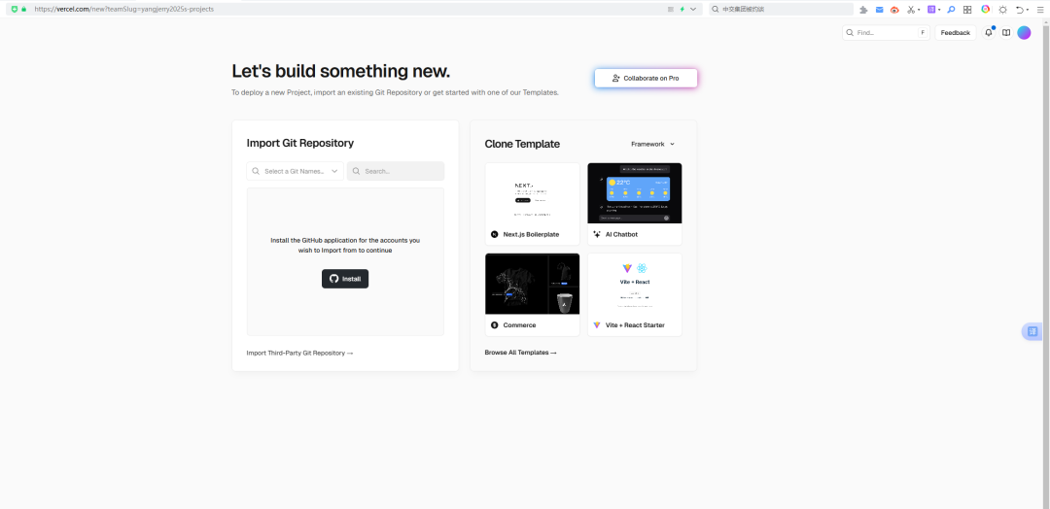Click the Collaborate on Pro button
1050x509 pixels.
point(646,78)
